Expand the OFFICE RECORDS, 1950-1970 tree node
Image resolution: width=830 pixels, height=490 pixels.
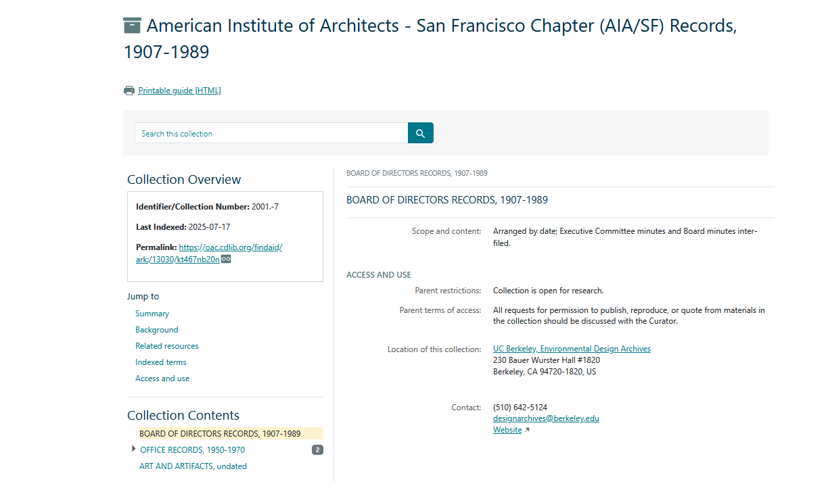[x=133, y=449]
